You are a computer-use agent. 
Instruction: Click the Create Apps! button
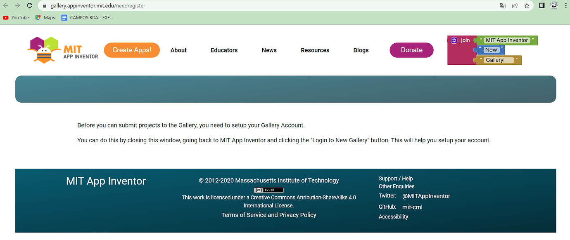[x=132, y=50]
